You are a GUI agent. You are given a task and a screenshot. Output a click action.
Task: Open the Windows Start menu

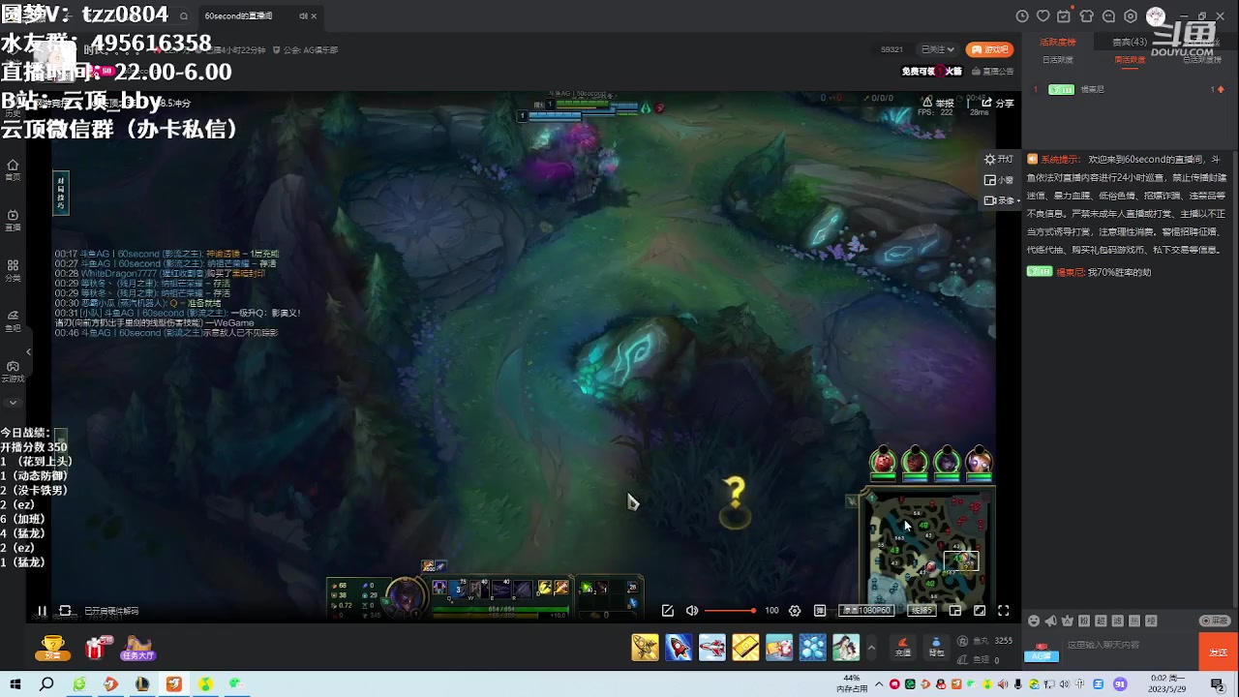(15, 684)
